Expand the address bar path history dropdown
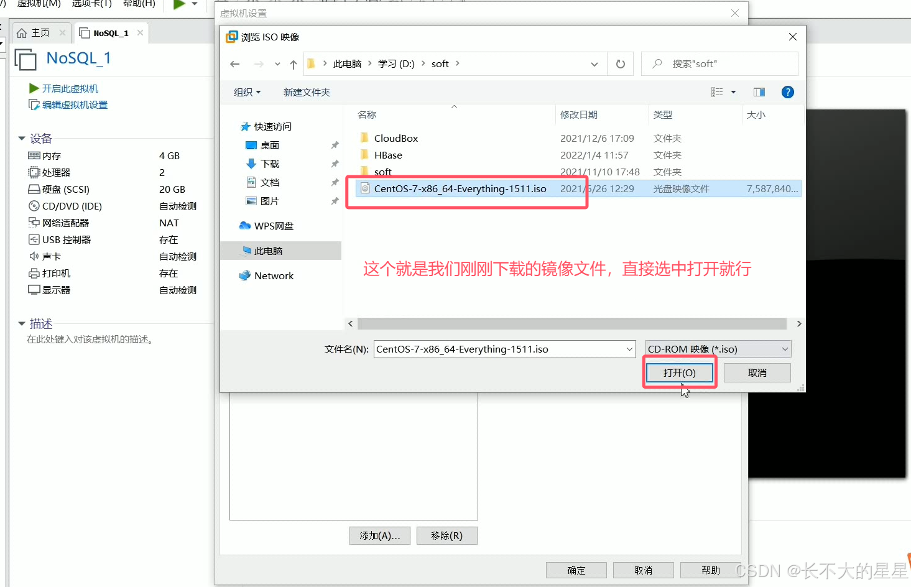The width and height of the screenshot is (911, 587). pyautogui.click(x=594, y=64)
